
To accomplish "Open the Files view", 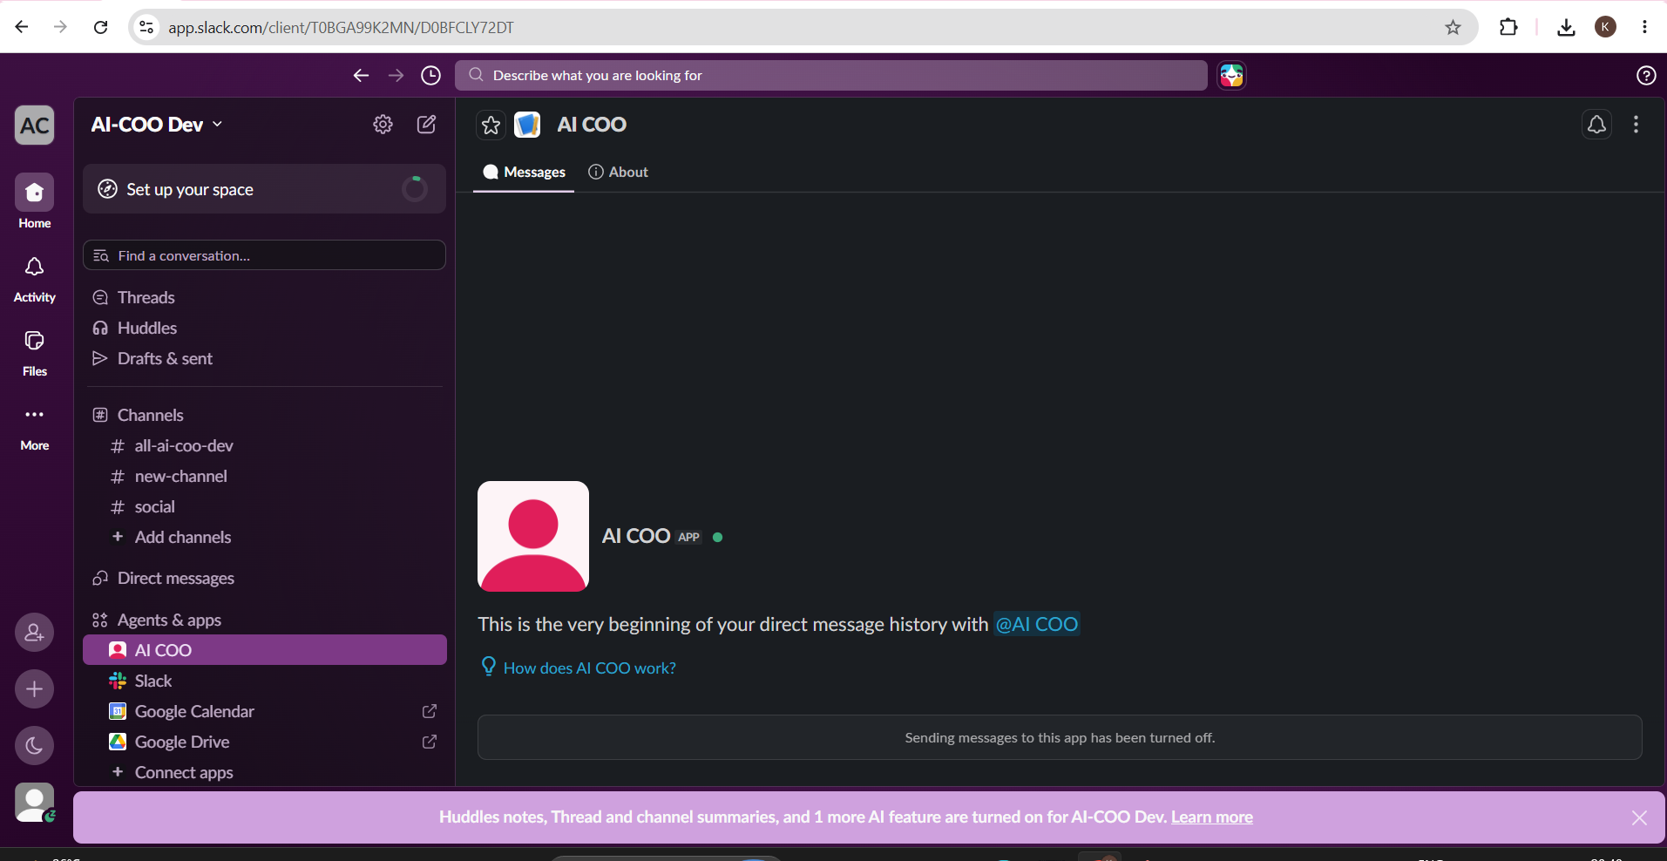I will (x=35, y=352).
